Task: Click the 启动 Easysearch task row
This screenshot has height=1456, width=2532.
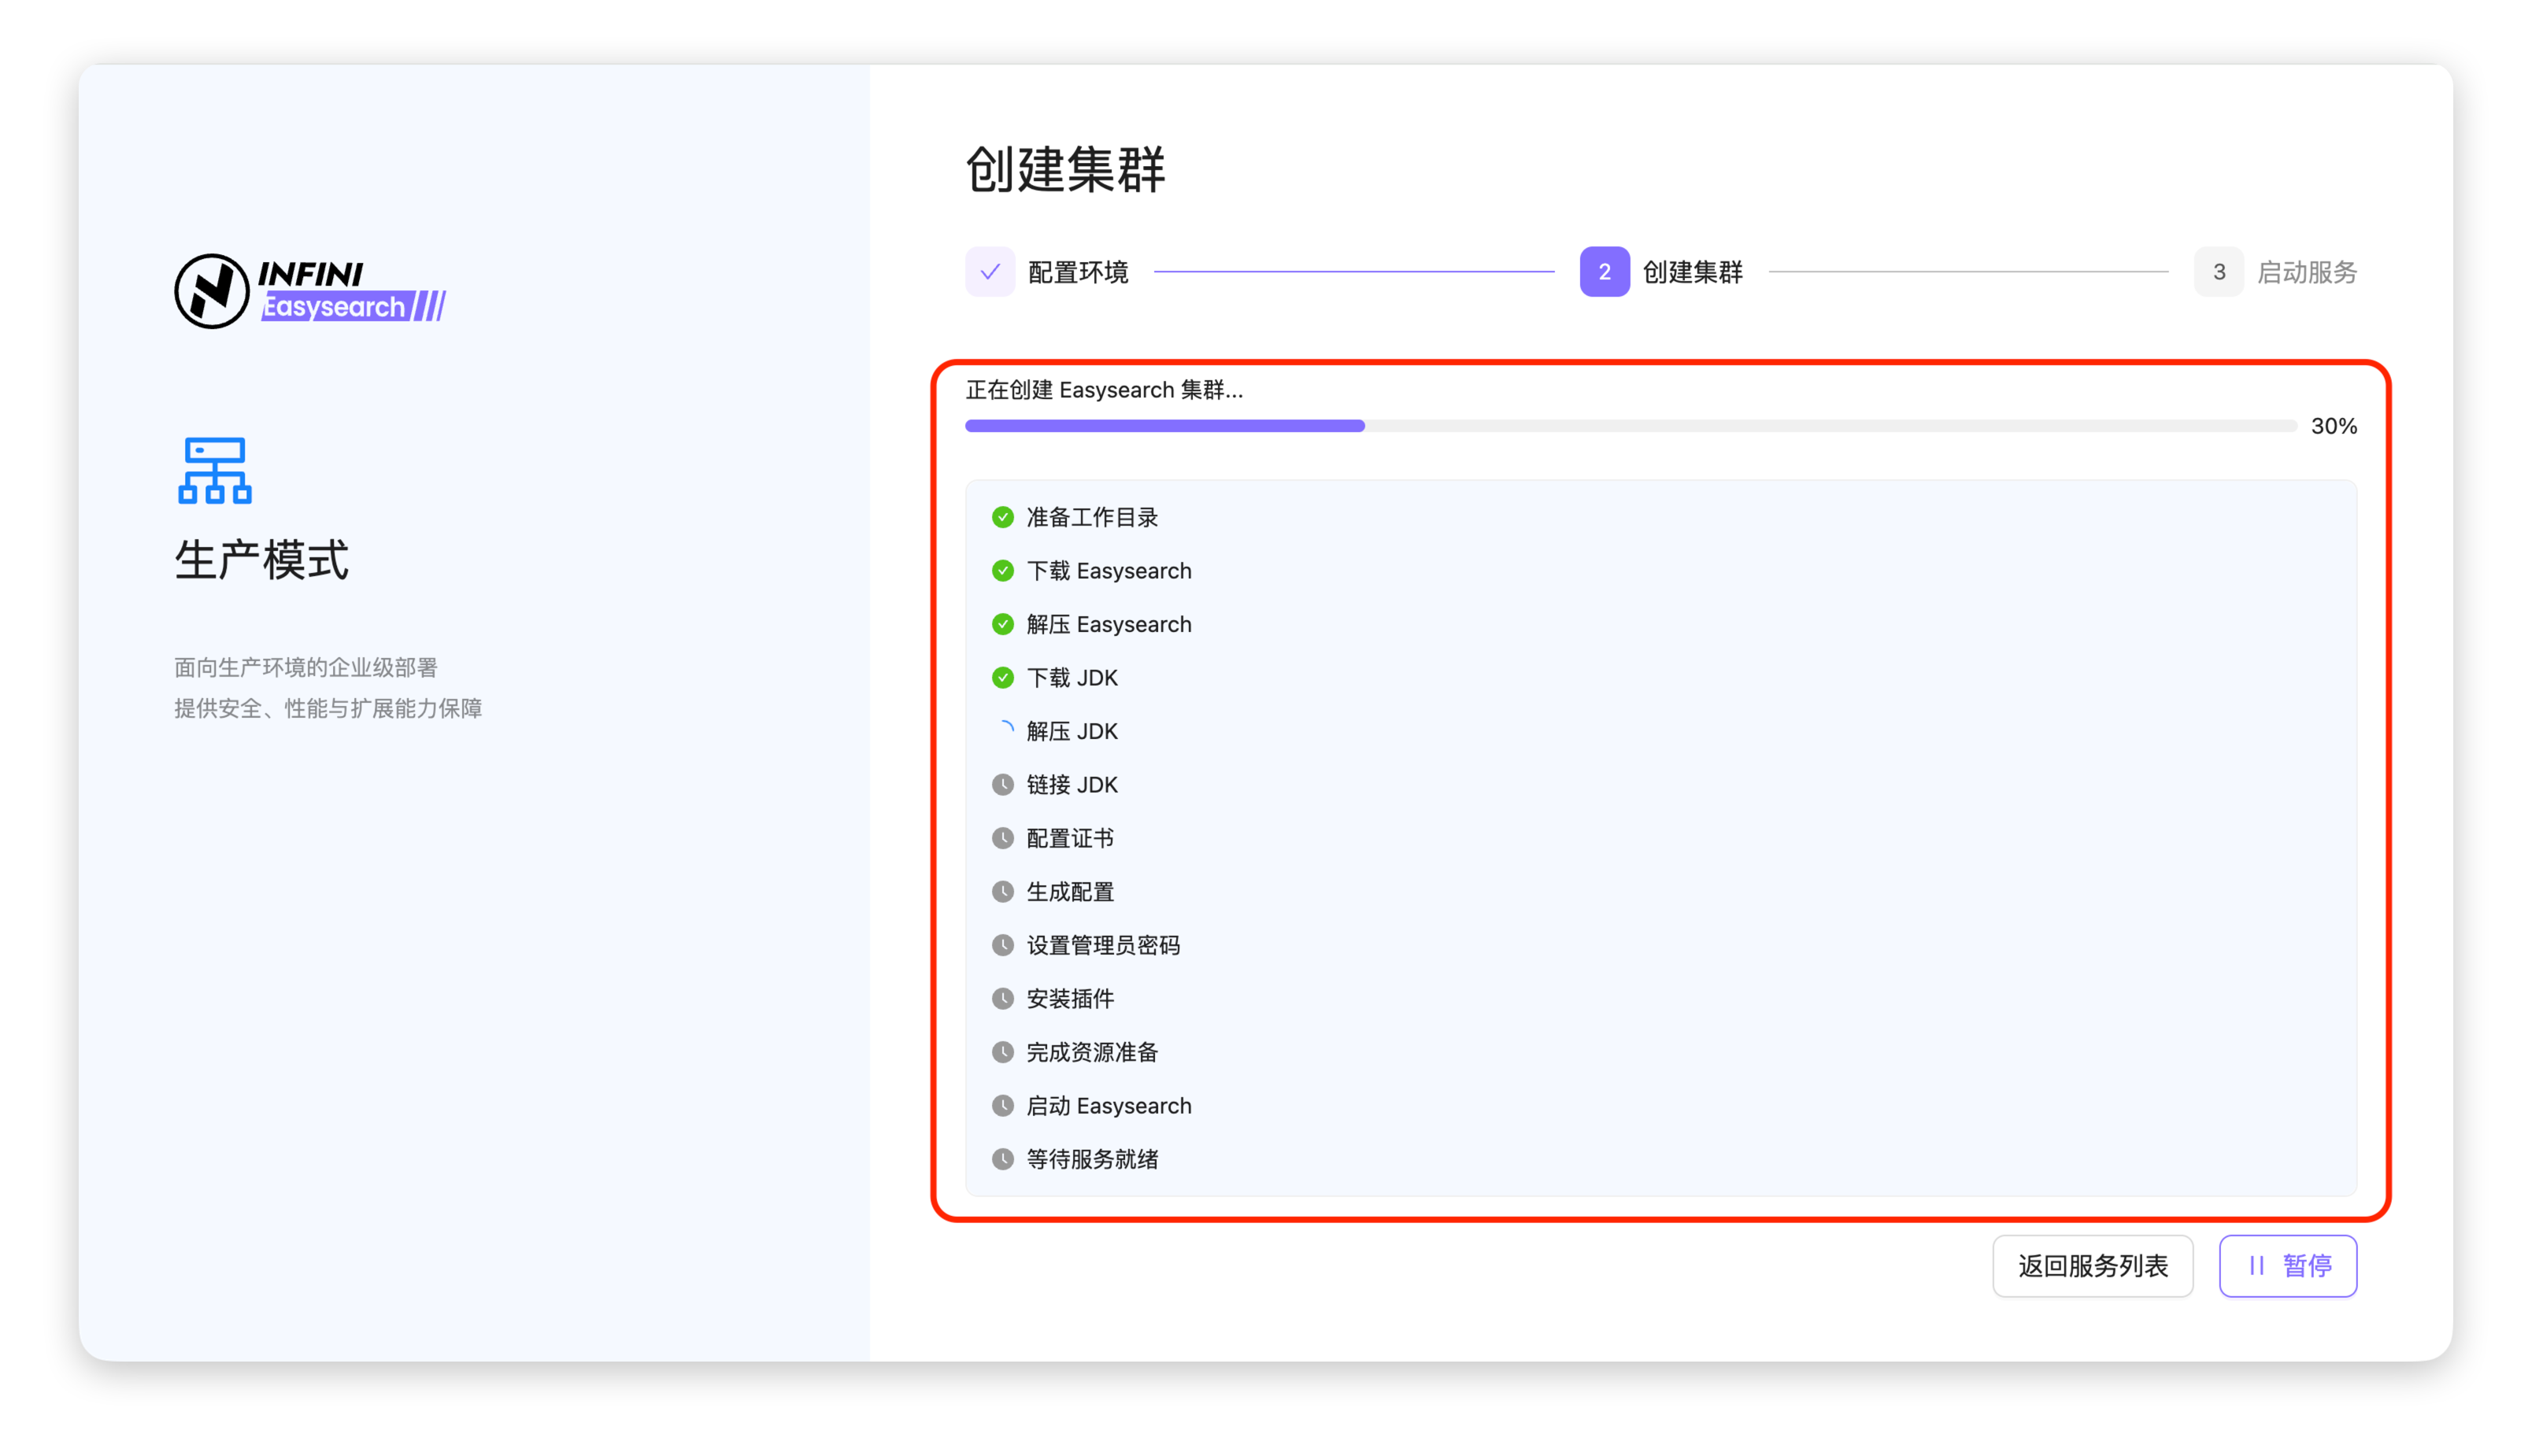Action: pos(1108,1106)
